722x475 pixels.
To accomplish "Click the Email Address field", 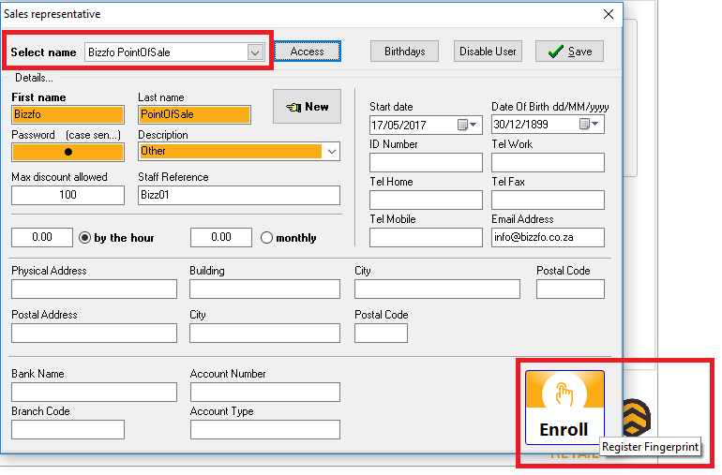I will click(x=548, y=237).
